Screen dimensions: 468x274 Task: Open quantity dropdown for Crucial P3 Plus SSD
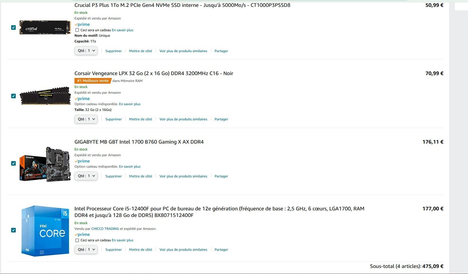[86, 51]
